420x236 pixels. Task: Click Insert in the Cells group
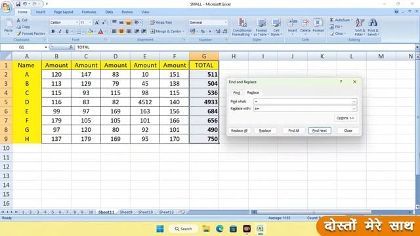click(293, 26)
